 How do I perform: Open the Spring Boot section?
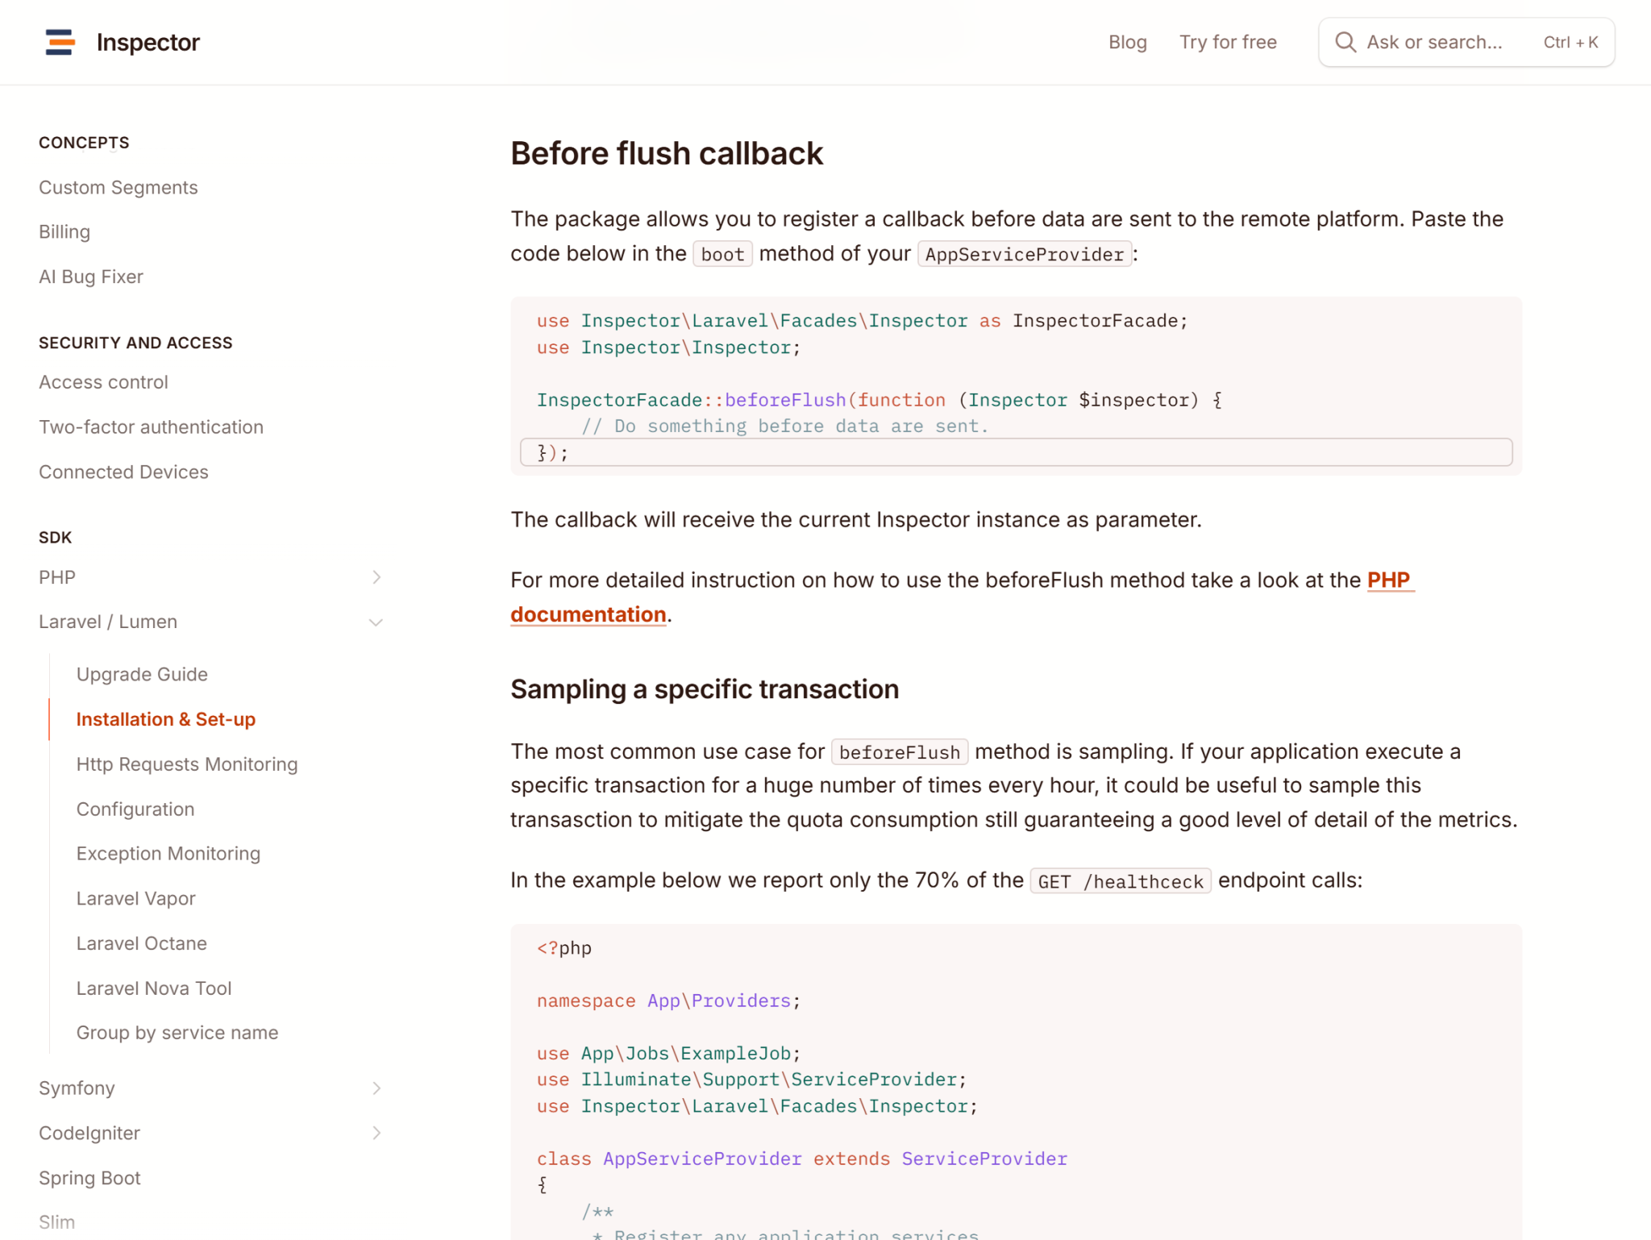pos(89,1177)
